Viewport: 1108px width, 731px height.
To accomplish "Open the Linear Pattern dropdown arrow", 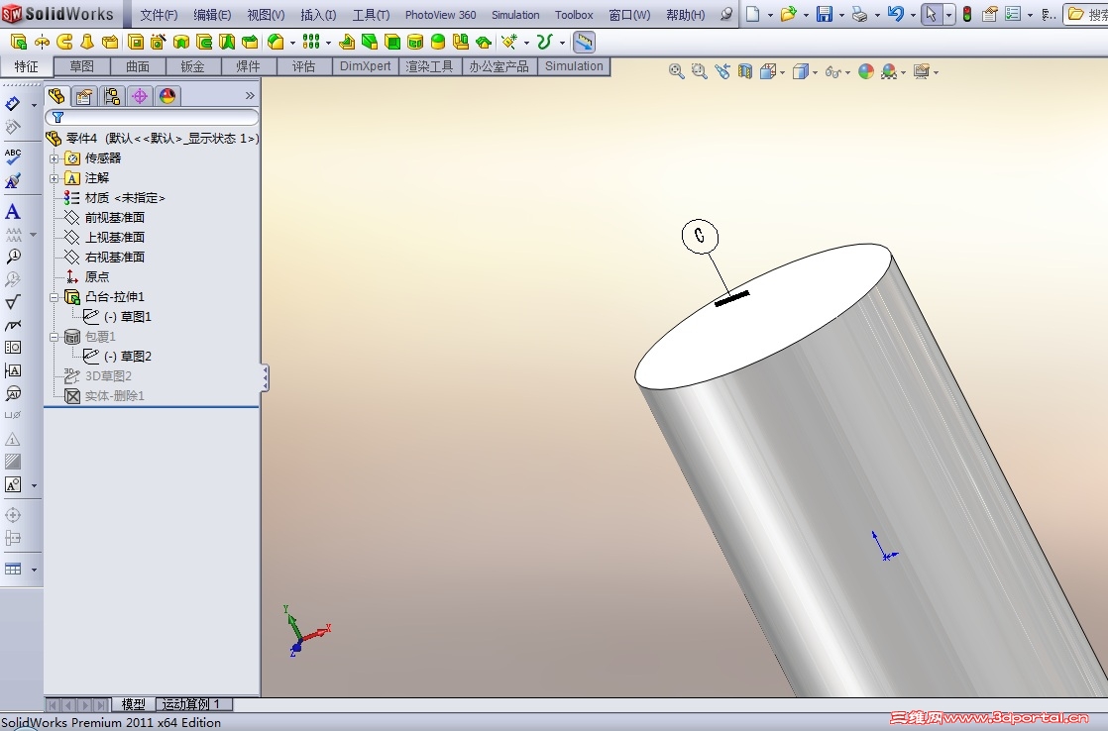I will 329,43.
